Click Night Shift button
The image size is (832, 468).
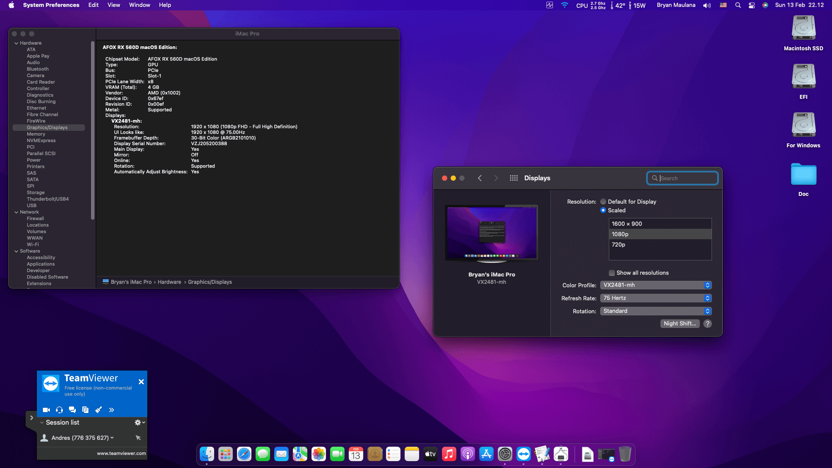(x=680, y=324)
